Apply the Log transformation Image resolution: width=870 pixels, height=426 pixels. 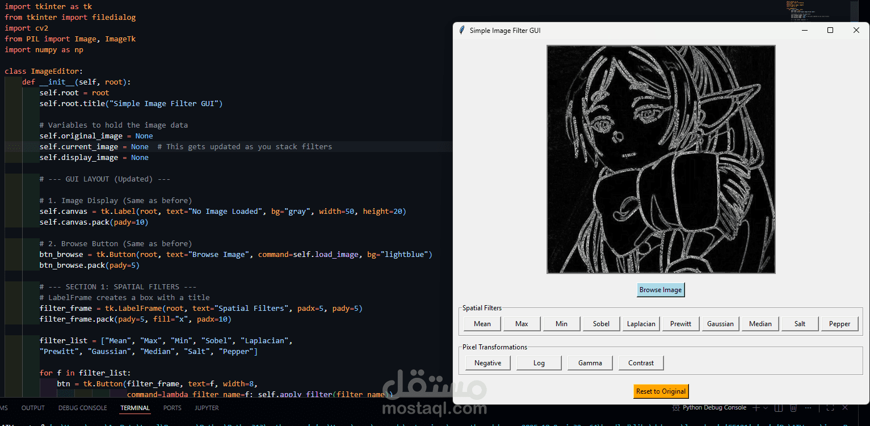pos(539,363)
